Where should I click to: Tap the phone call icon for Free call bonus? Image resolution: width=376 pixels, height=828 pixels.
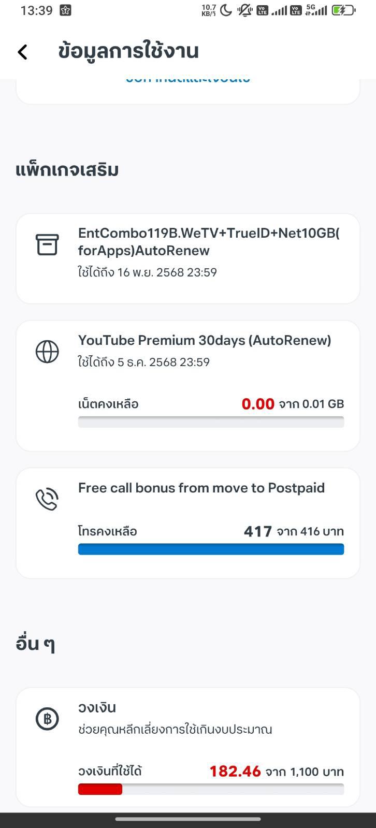point(47,499)
